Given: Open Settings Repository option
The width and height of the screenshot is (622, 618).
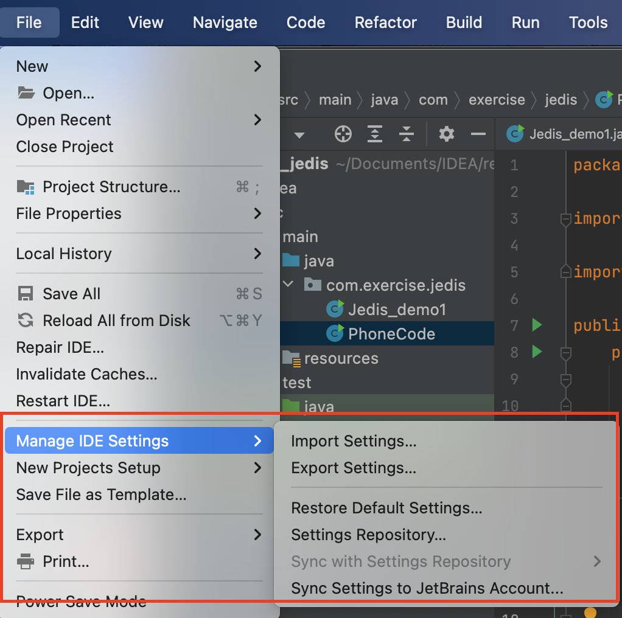Looking at the screenshot, I should coord(446,535).
